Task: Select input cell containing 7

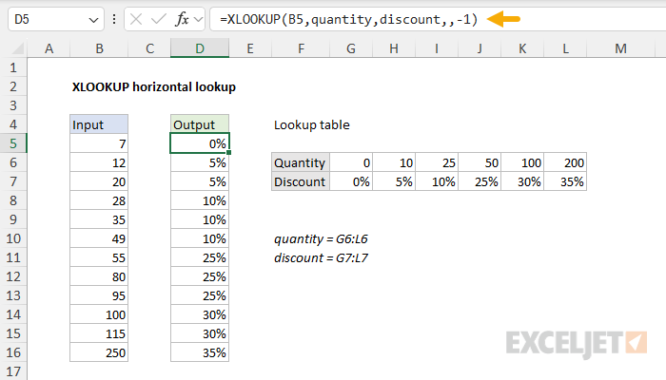Action: [99, 143]
